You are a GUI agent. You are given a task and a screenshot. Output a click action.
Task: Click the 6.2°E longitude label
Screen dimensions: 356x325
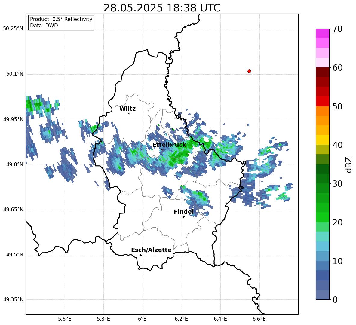point(181,319)
